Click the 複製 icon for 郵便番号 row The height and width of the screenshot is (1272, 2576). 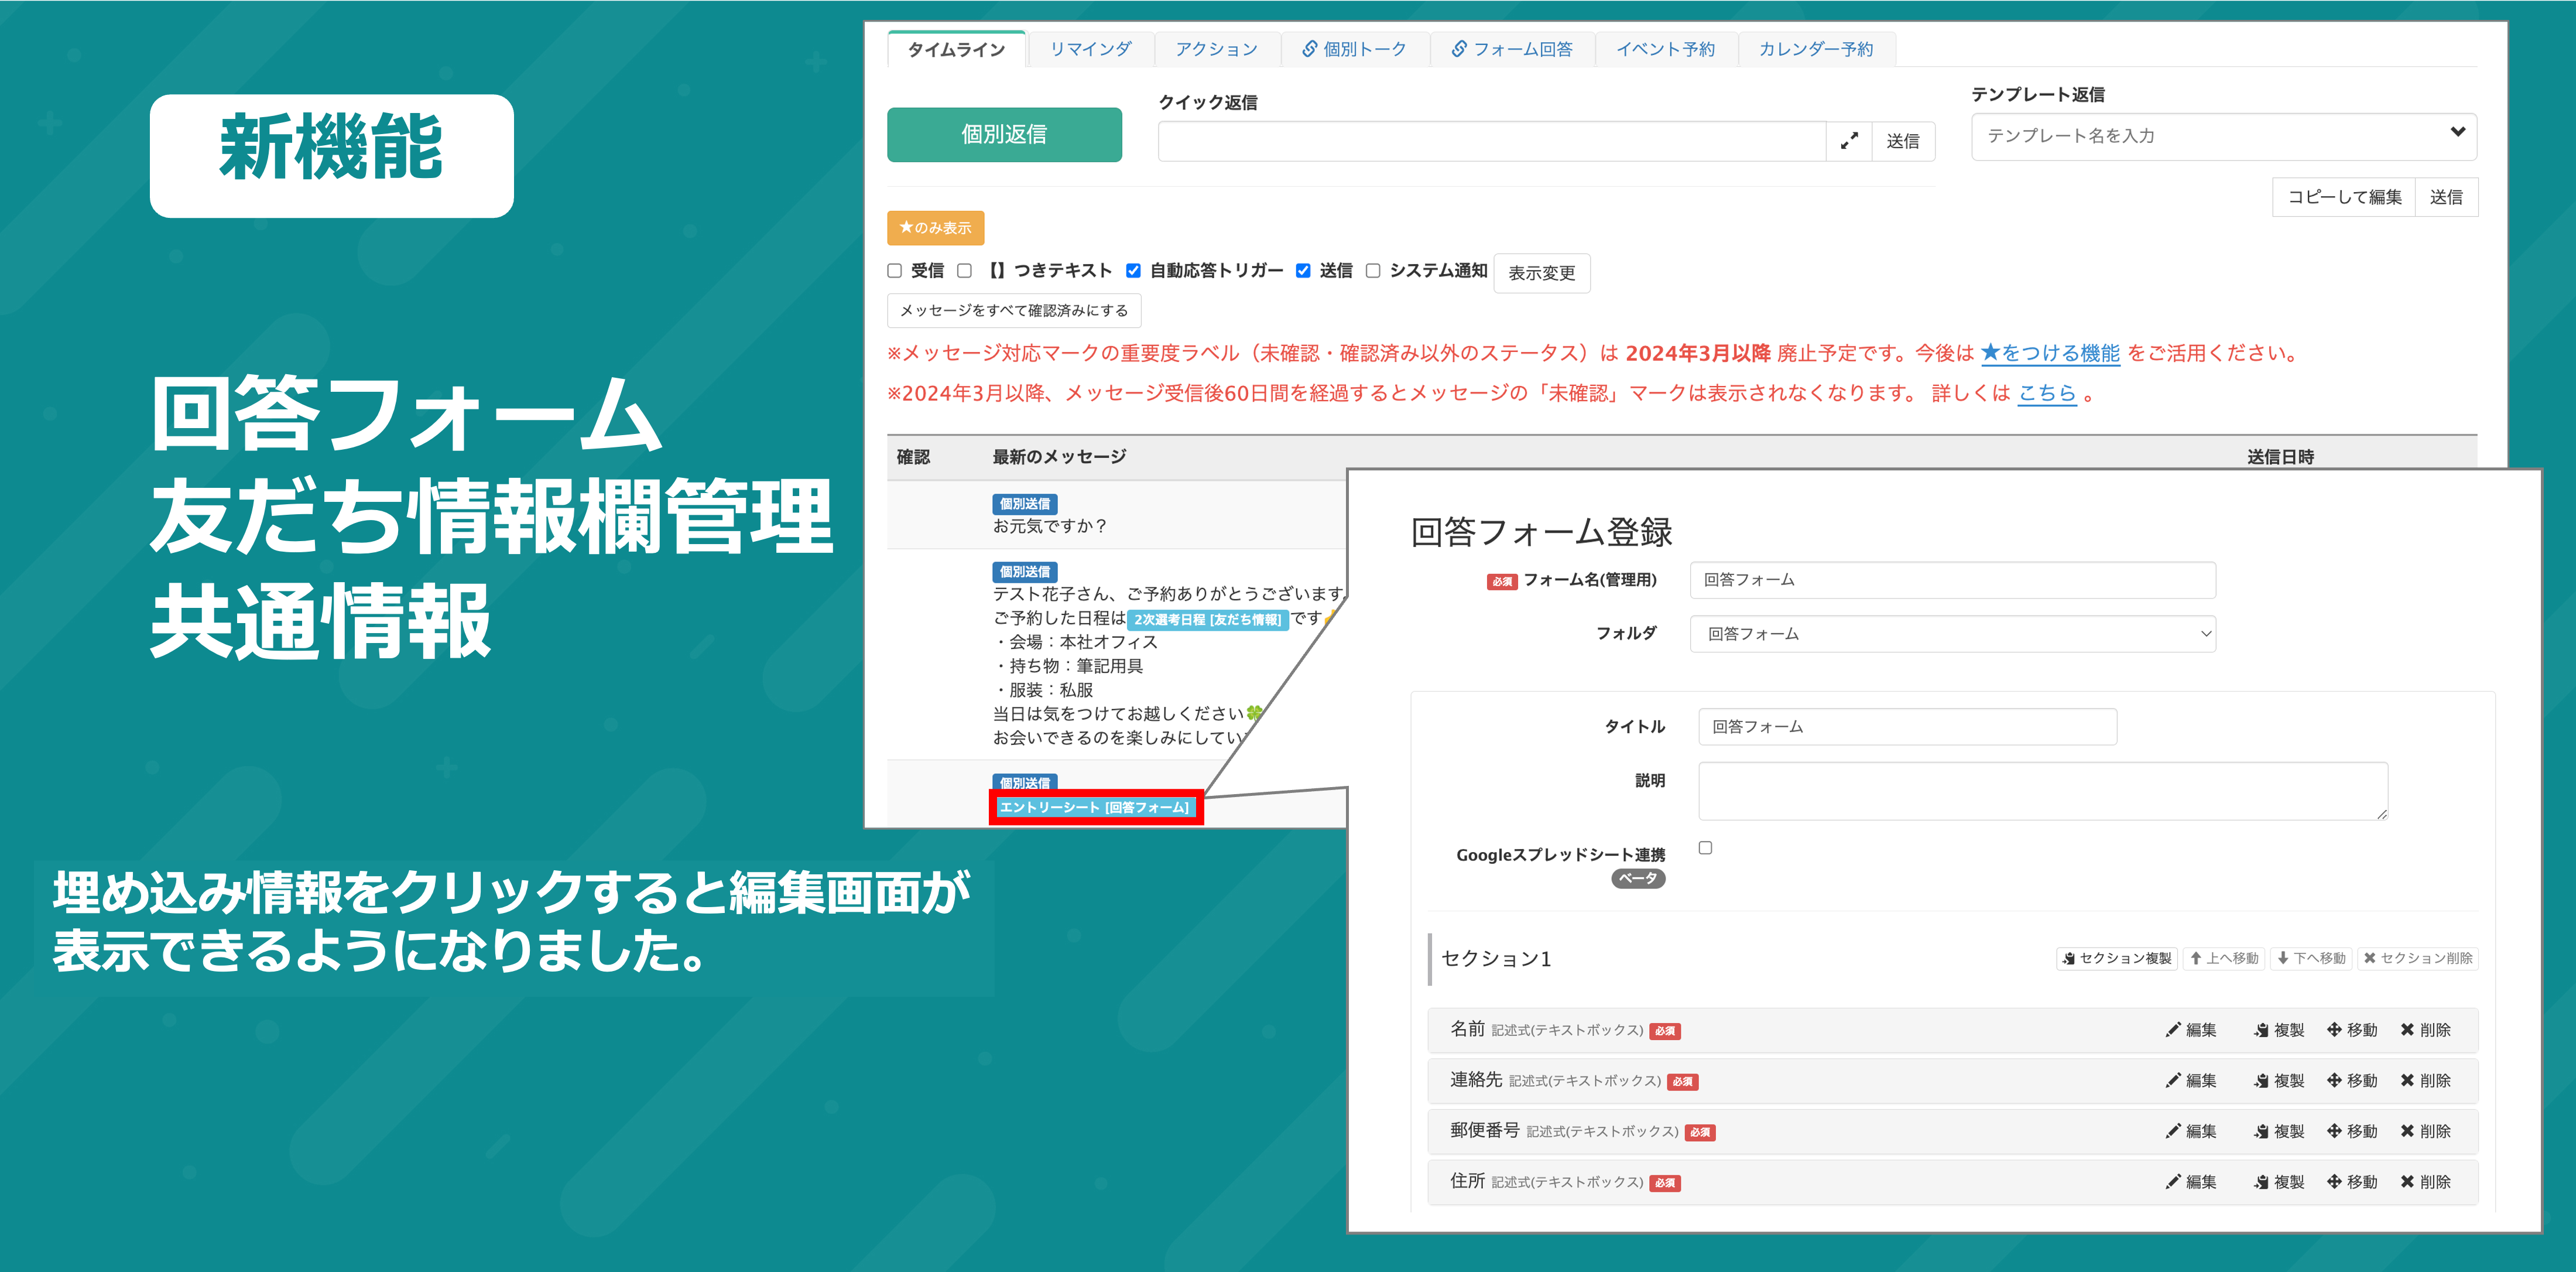tap(2261, 1131)
